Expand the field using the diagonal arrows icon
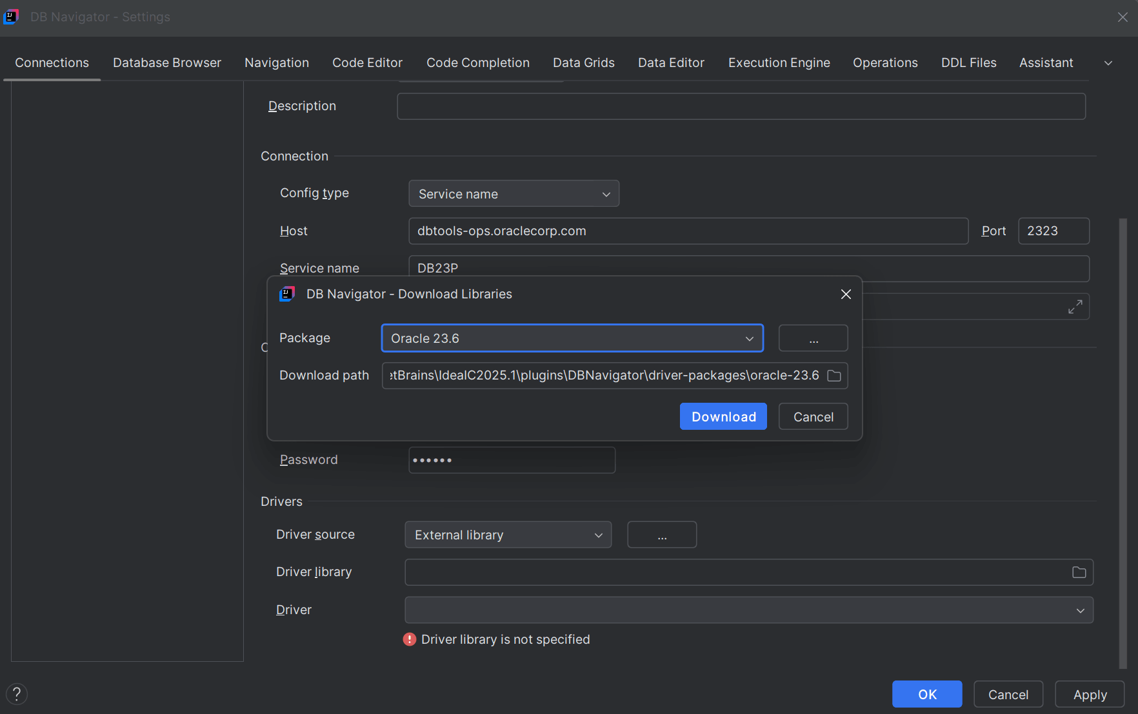Image resolution: width=1138 pixels, height=714 pixels. click(1075, 307)
